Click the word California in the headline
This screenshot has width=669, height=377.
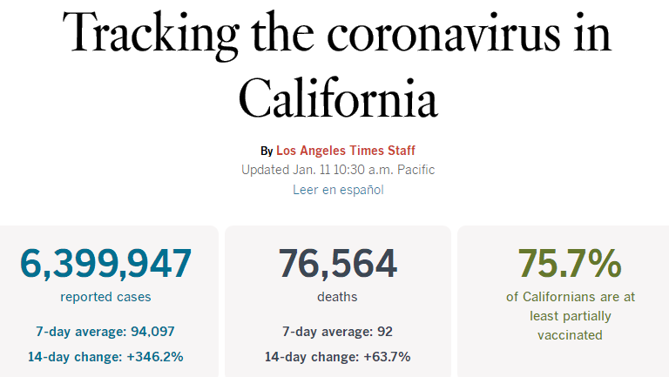(337, 97)
